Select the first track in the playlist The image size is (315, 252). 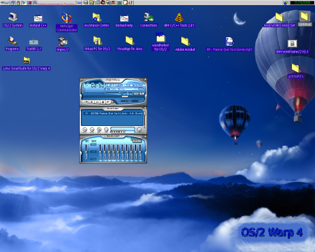[113, 113]
